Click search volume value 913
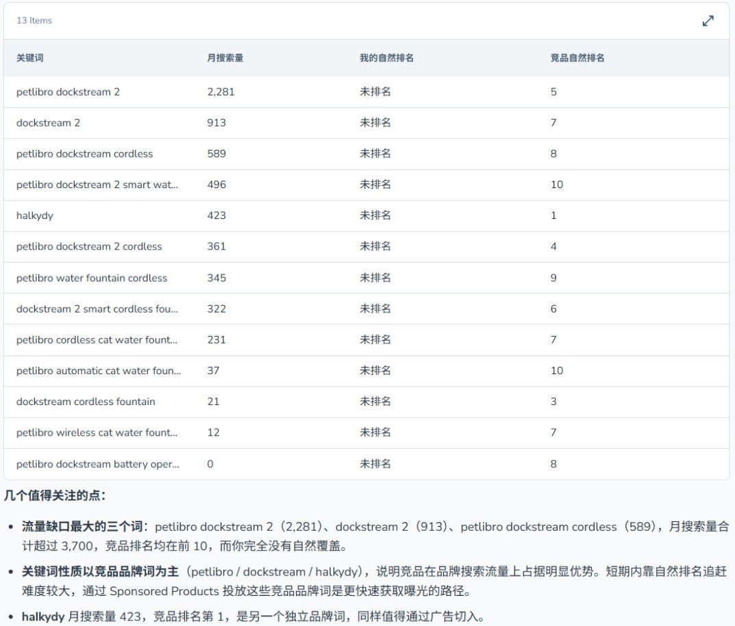 pyautogui.click(x=216, y=122)
